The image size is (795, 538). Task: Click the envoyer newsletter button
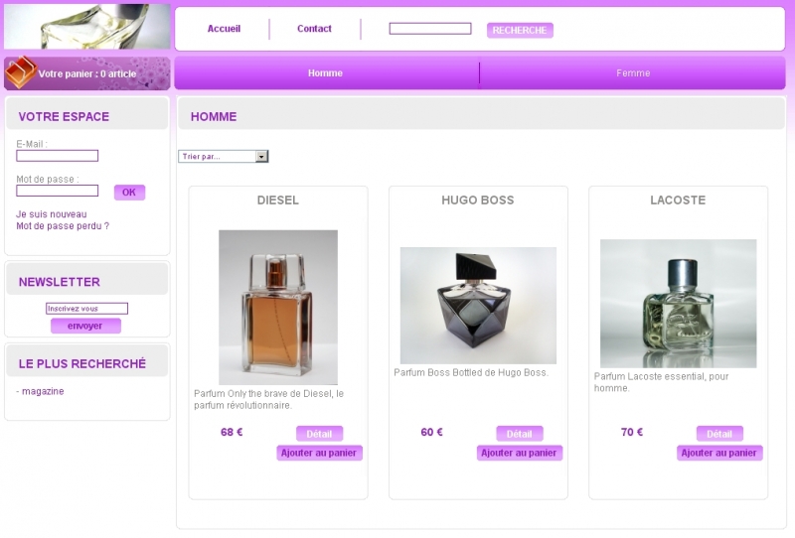click(85, 326)
